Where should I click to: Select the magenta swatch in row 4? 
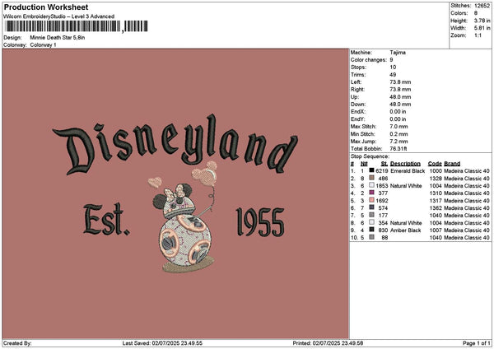click(372, 193)
